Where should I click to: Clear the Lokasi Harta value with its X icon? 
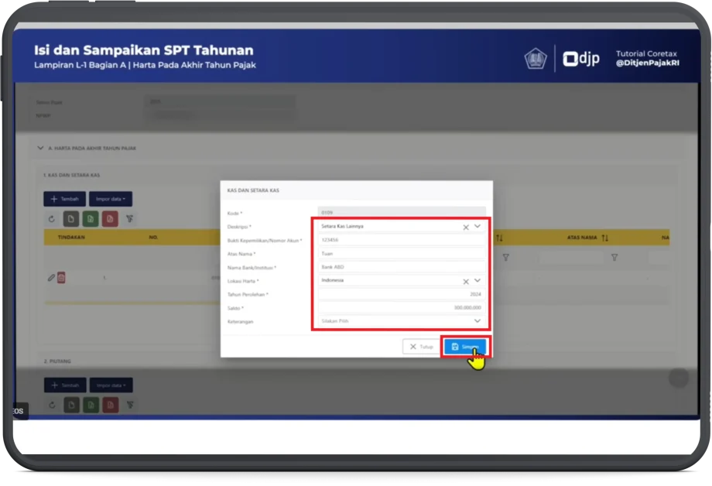(466, 281)
